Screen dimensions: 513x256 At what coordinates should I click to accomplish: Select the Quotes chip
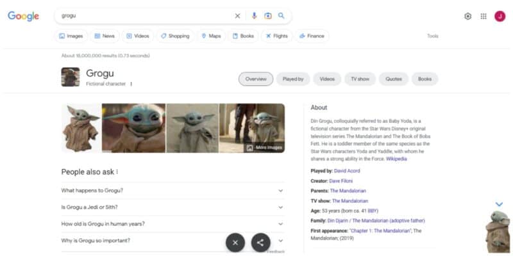[394, 79]
